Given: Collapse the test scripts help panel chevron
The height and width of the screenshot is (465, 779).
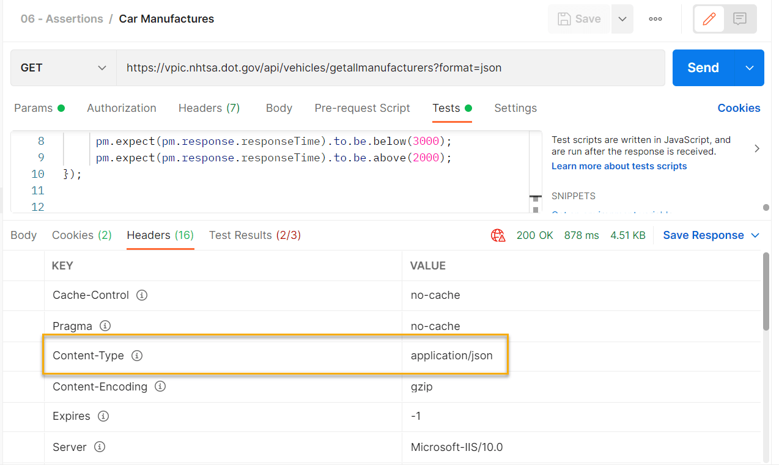Looking at the screenshot, I should click(757, 148).
